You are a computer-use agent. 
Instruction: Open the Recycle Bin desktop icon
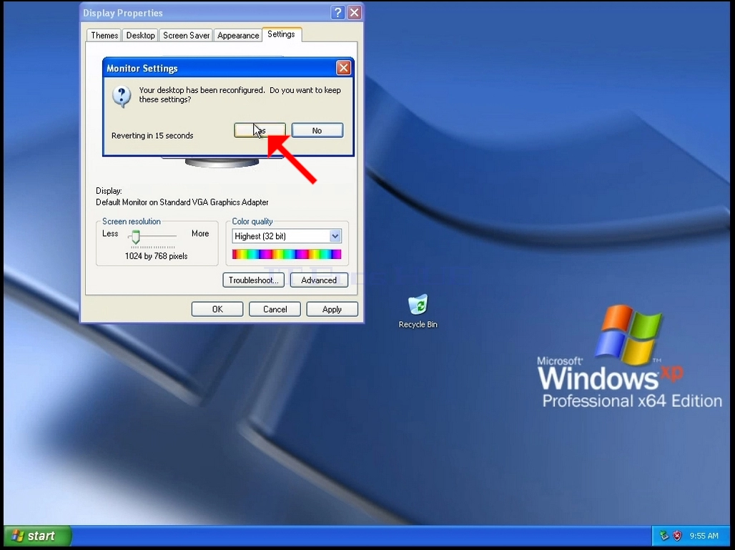click(418, 311)
